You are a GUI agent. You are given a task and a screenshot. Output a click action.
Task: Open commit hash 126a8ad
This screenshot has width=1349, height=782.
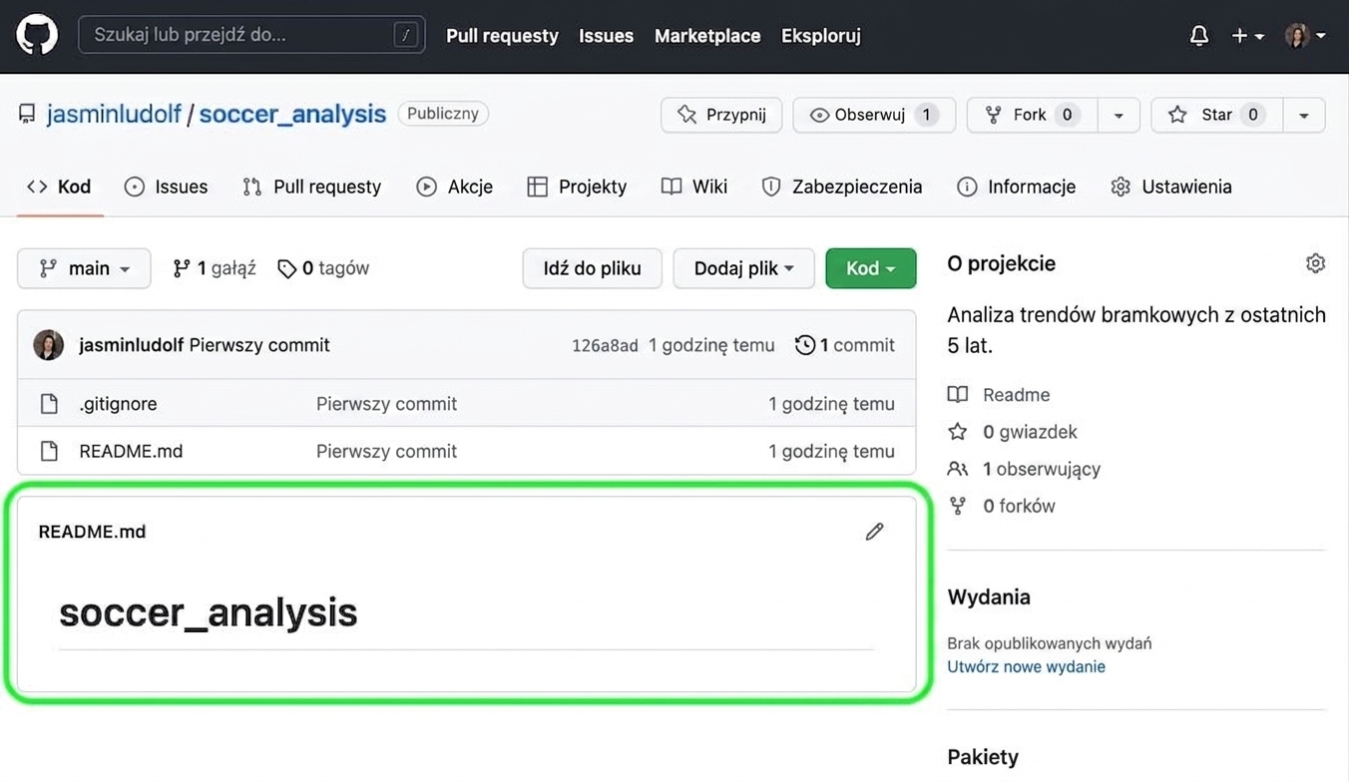(x=605, y=346)
